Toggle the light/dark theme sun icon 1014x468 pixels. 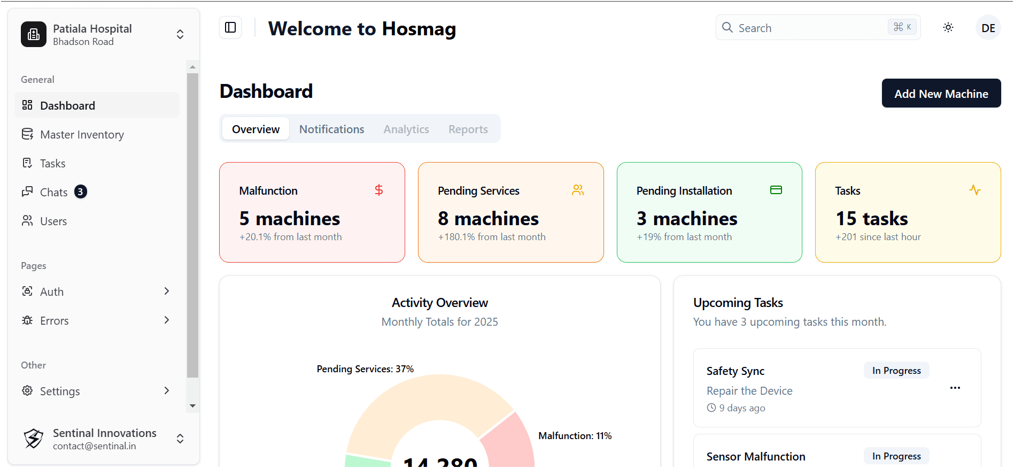[x=948, y=27]
